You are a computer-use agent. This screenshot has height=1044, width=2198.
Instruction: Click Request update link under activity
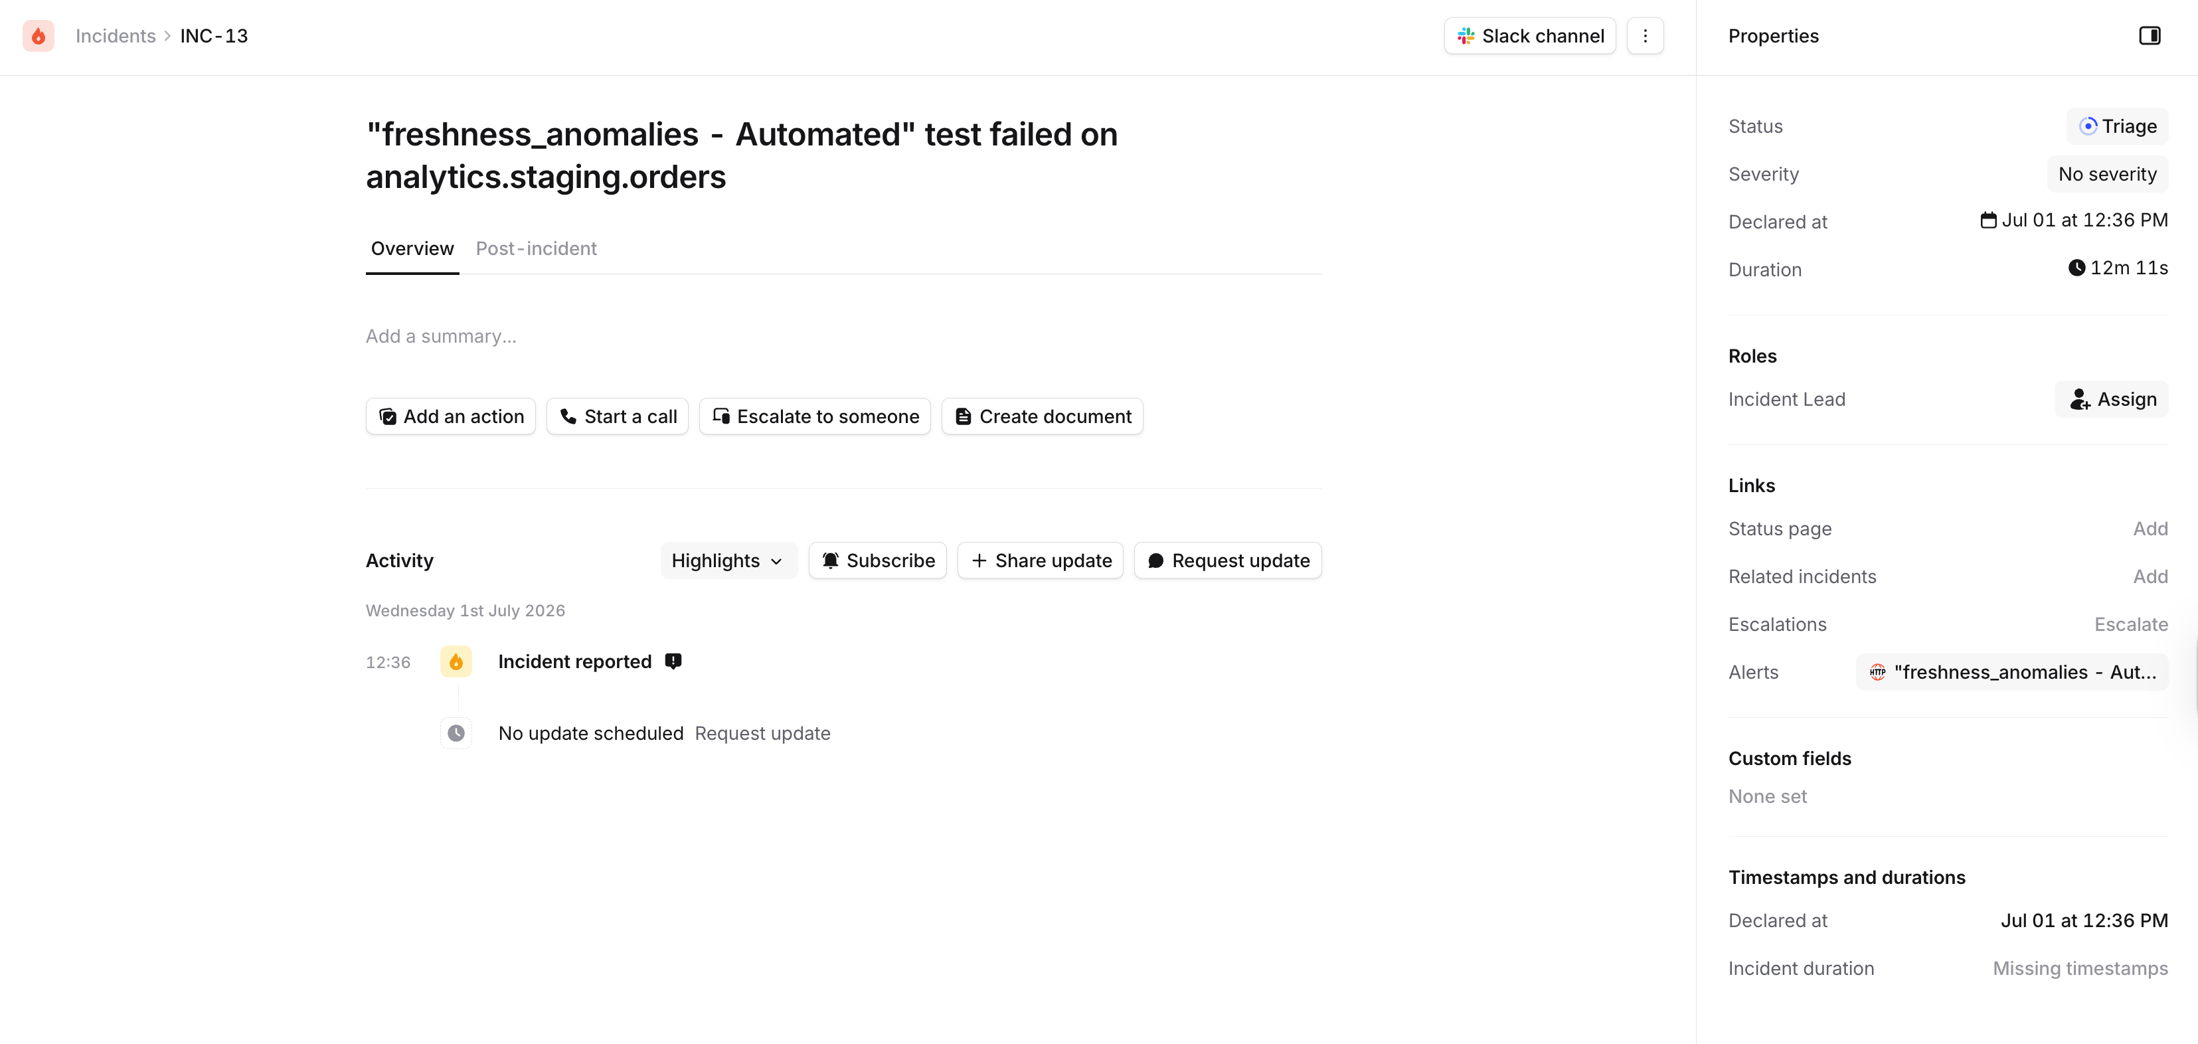pyautogui.click(x=762, y=733)
